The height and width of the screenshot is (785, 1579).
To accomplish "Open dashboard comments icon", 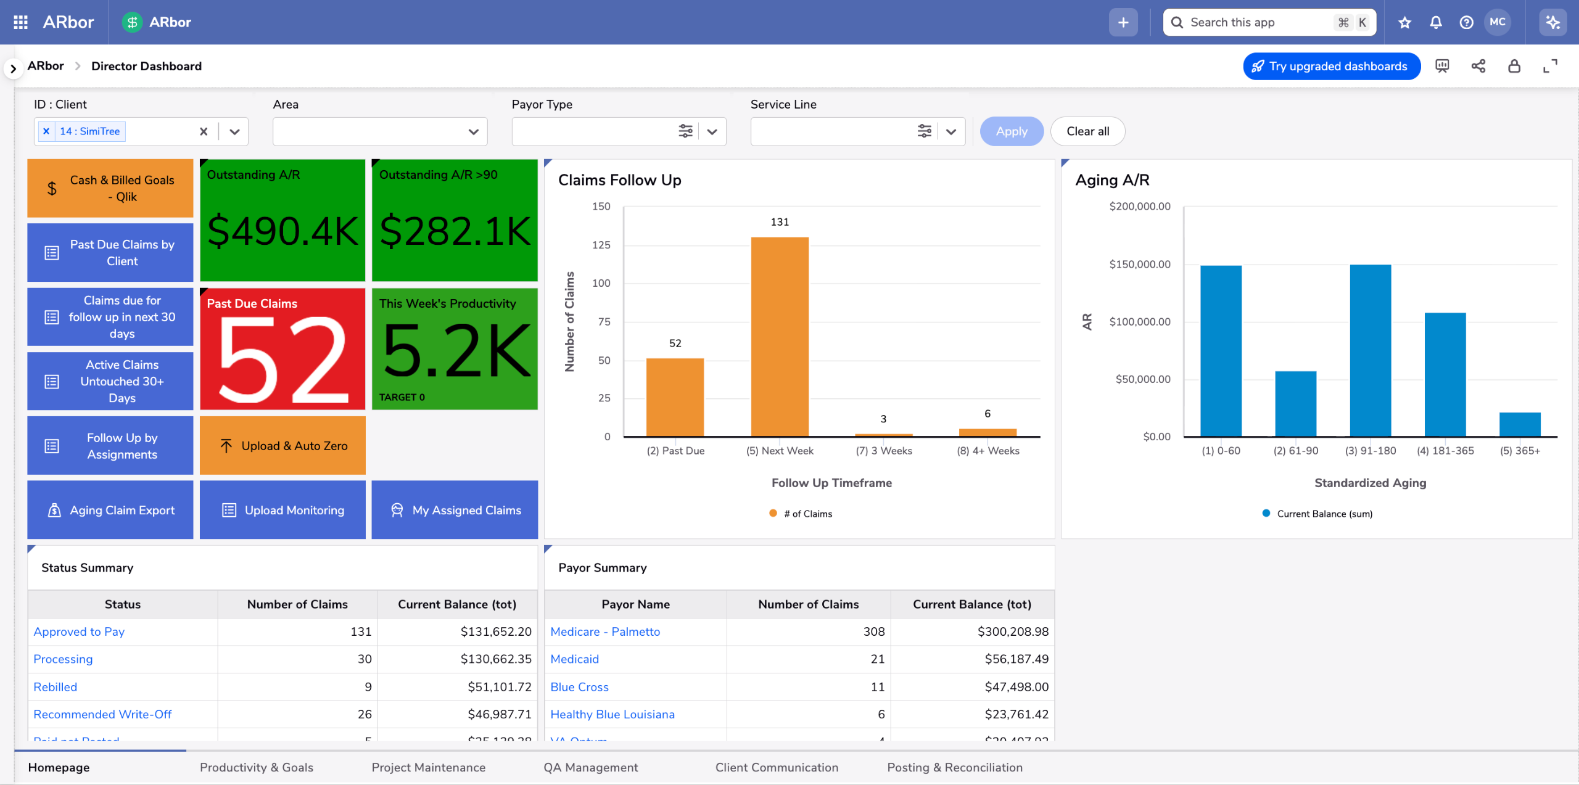I will [1442, 66].
